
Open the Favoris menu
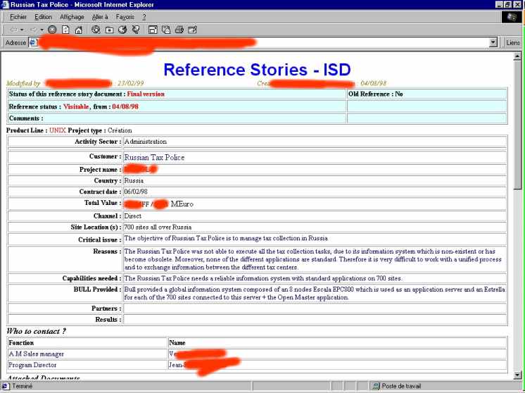pos(125,17)
